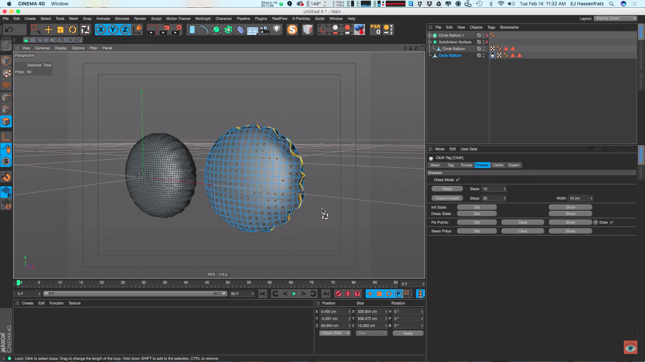The height and width of the screenshot is (362, 645).
Task: Toggle Y axis lock
Action: pyautogui.click(x=113, y=30)
